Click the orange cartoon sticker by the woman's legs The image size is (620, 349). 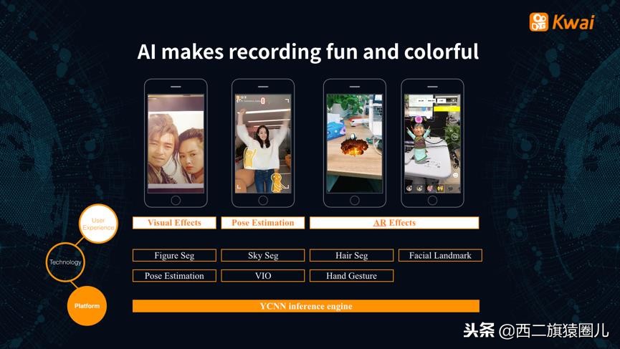pos(277,183)
